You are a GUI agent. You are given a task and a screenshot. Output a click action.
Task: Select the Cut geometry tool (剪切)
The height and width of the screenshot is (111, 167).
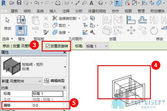click(x=59, y=25)
